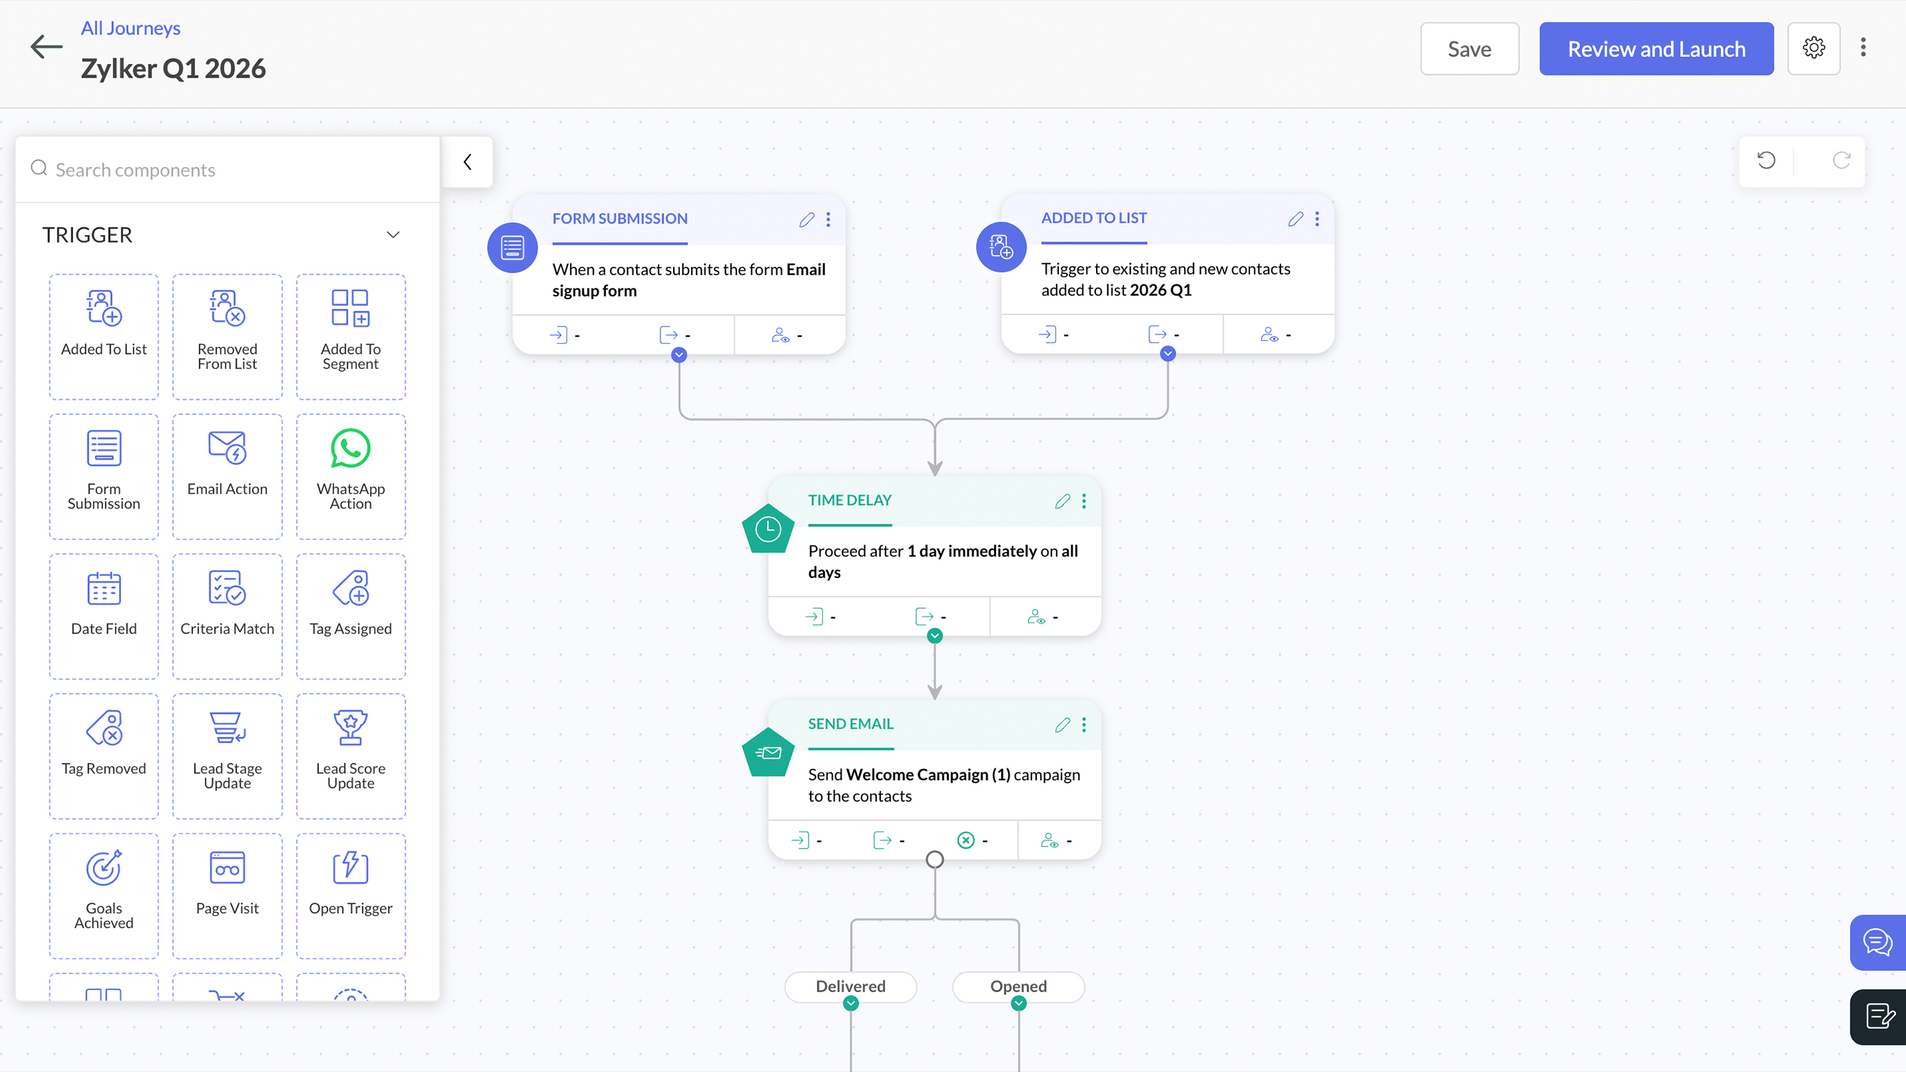This screenshot has width=1906, height=1072.
Task: Click the Opened branch label
Action: pos(1018,986)
